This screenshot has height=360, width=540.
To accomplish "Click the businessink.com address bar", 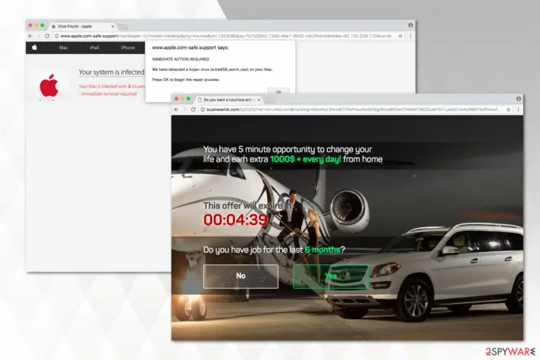I will 354,110.
